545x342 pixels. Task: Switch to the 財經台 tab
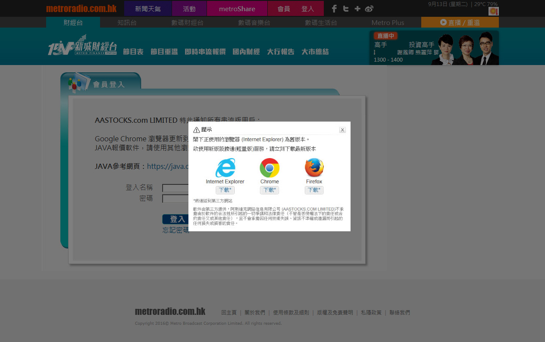click(x=73, y=22)
